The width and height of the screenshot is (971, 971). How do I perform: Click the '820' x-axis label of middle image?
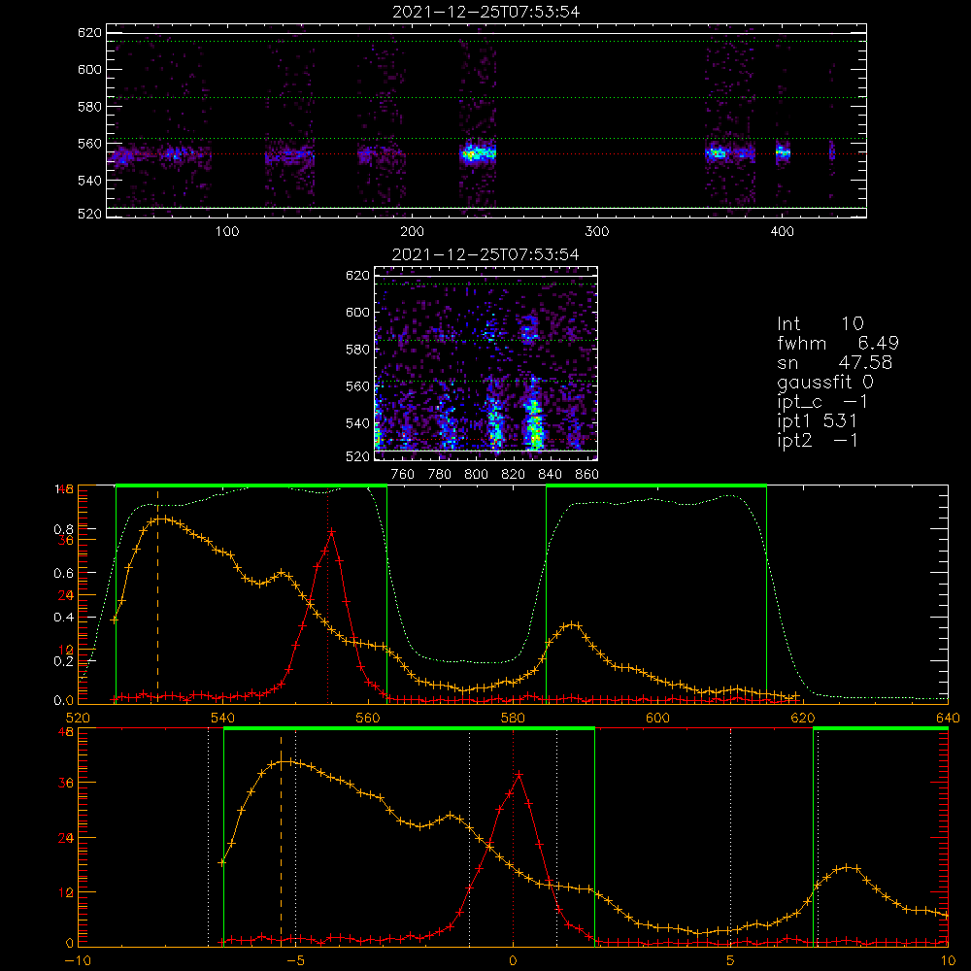tap(513, 475)
